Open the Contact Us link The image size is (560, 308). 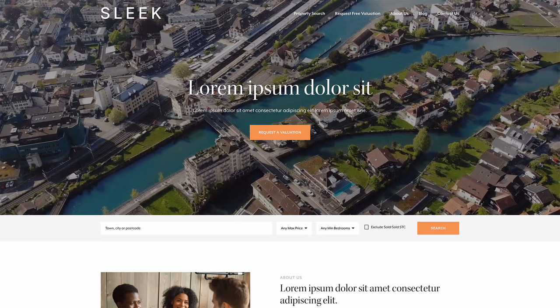tap(448, 14)
